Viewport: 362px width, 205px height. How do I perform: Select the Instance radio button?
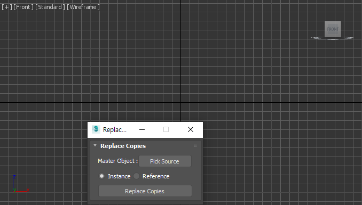[x=101, y=176]
